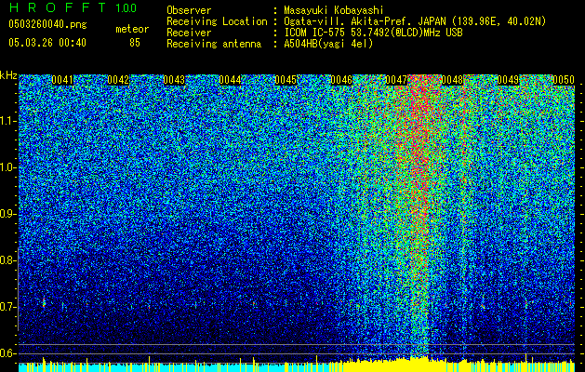Click the Receiving antenna A504HB value
Screen dimensions: 585x372
tap(328, 44)
